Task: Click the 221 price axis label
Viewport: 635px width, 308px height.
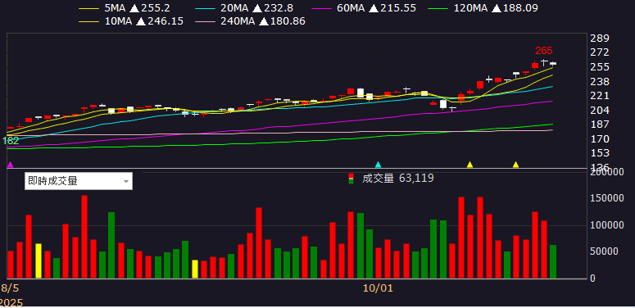Action: coord(600,96)
